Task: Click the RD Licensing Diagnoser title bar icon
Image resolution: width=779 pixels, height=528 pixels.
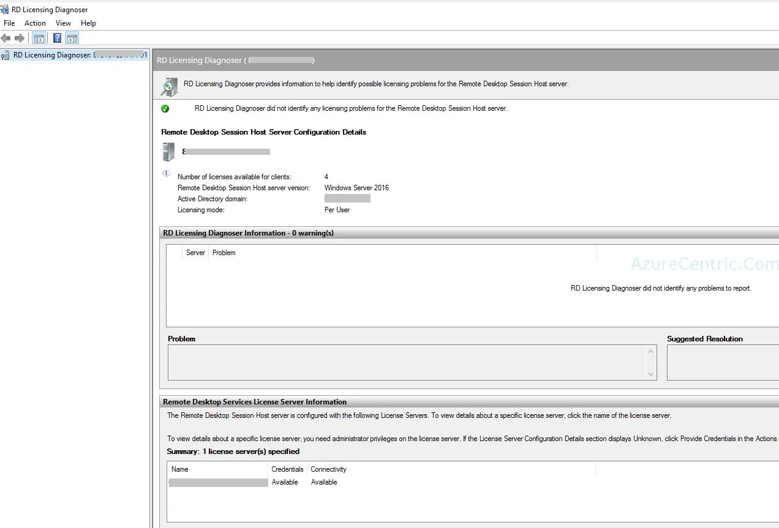Action: pos(5,10)
